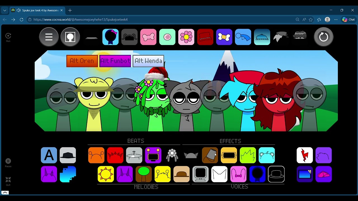This screenshot has width=358, height=201.
Task: Switch to Alt Oren character
Action: (82, 61)
